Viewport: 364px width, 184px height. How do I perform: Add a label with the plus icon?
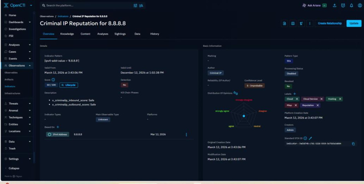[x=294, y=94]
